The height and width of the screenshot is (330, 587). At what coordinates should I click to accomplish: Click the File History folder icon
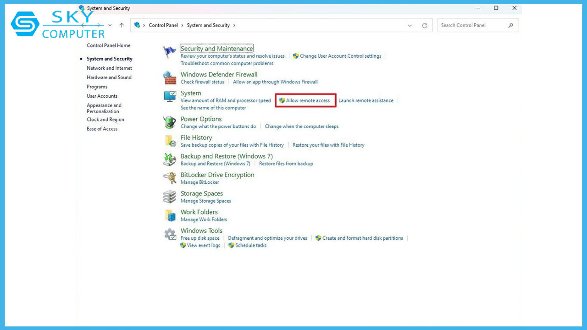pyautogui.click(x=170, y=141)
